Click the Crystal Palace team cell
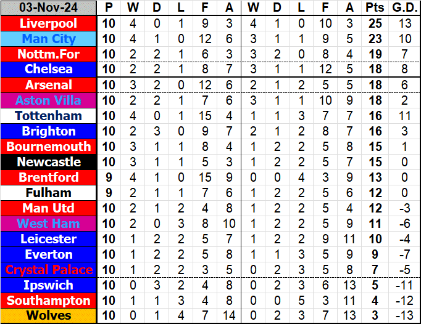 click(x=49, y=270)
